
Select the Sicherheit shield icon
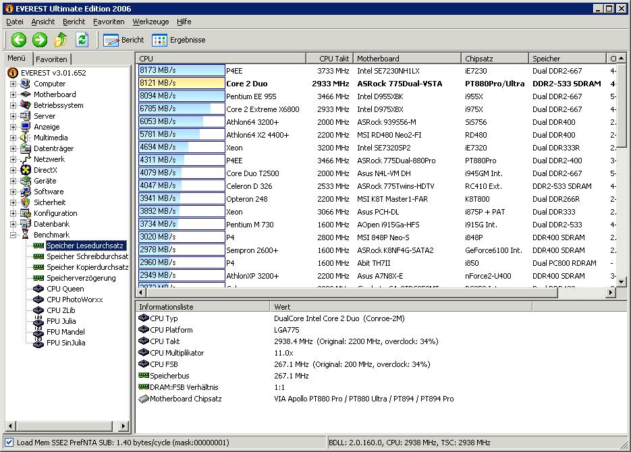coord(26,202)
